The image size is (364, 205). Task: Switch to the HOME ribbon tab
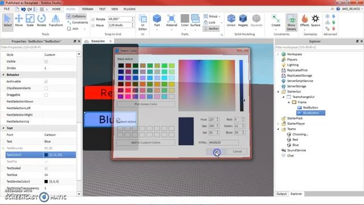(x=56, y=9)
